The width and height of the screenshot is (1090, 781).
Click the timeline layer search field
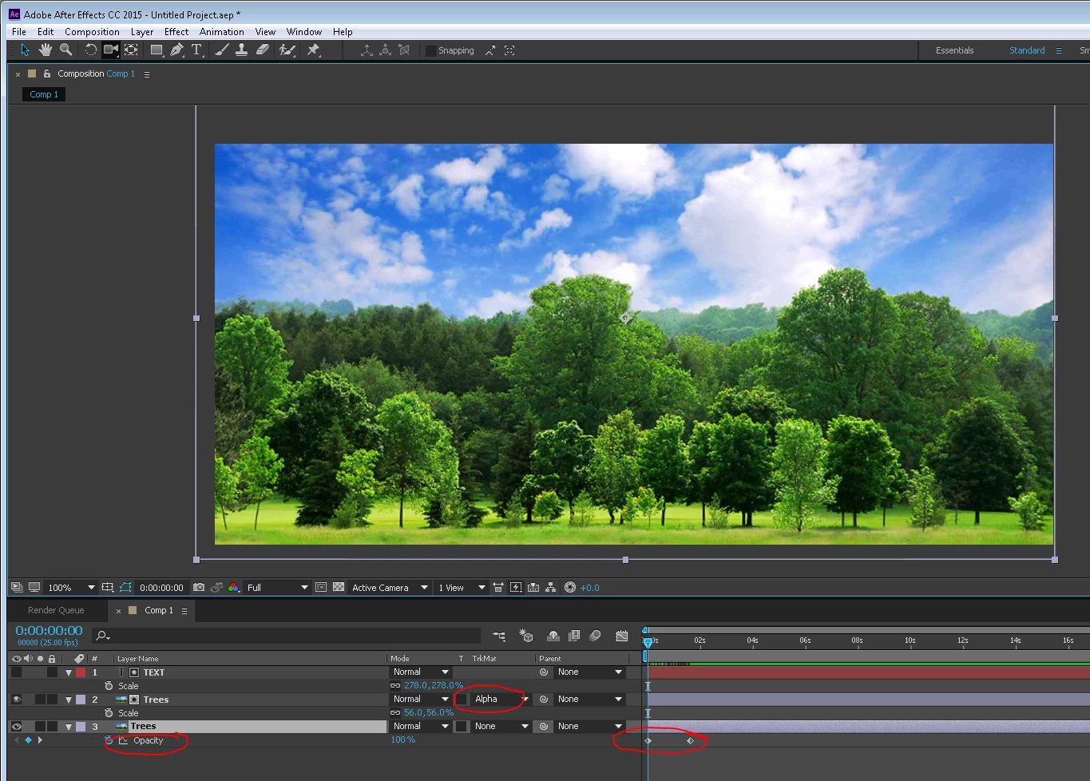pos(287,636)
